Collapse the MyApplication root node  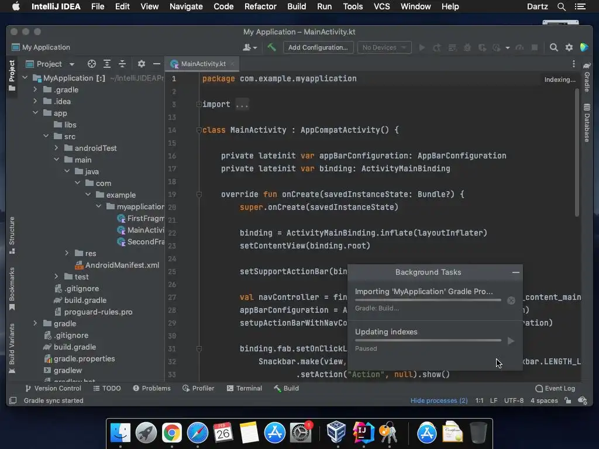pyautogui.click(x=25, y=78)
